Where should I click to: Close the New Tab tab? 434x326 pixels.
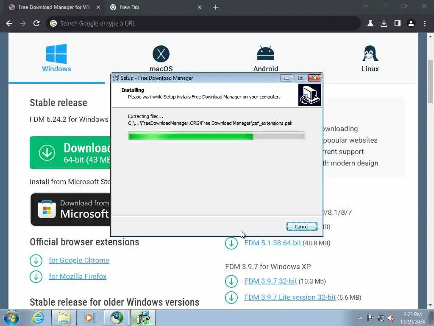[200, 8]
